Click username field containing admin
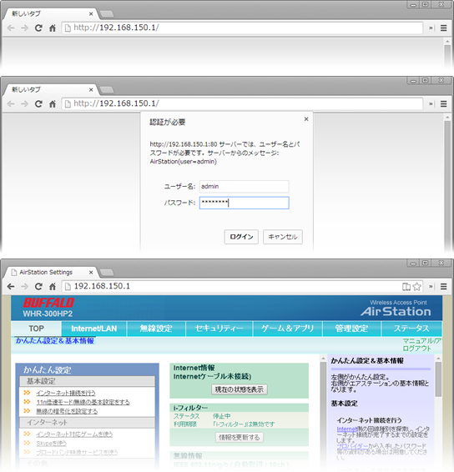The image size is (454, 472). [x=244, y=186]
